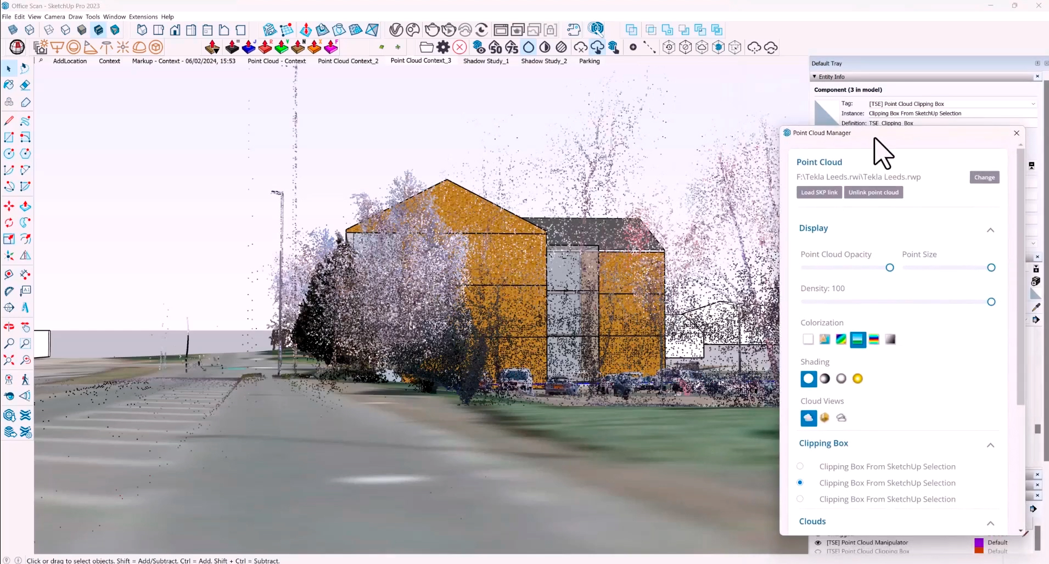1049x564 pixels.
Task: Click the Paint Bucket tool
Action: (9, 85)
